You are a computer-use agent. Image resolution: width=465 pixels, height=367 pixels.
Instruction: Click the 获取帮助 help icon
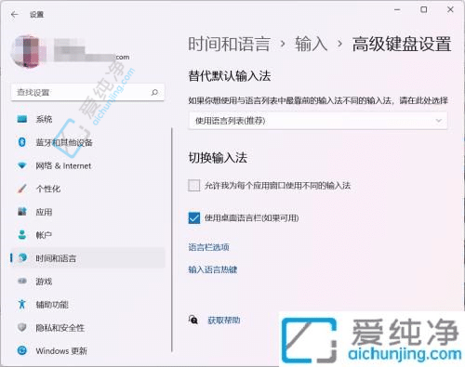(193, 320)
